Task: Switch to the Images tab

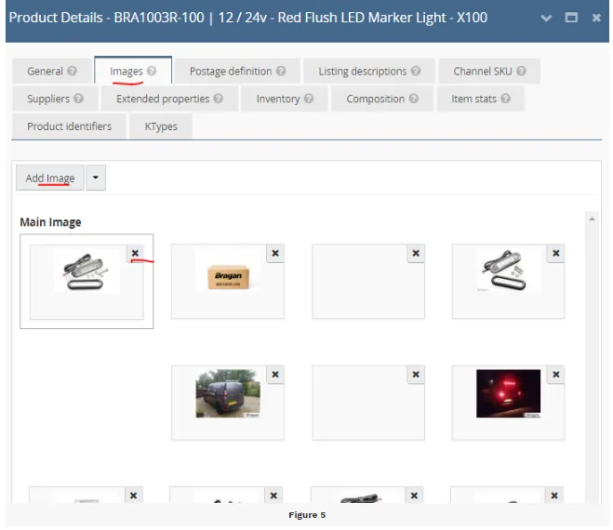Action: pos(133,71)
